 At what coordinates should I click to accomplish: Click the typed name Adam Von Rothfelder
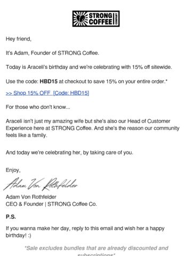[31, 197]
